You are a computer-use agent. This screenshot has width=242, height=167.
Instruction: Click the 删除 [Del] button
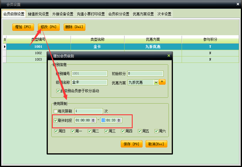click(x=74, y=27)
